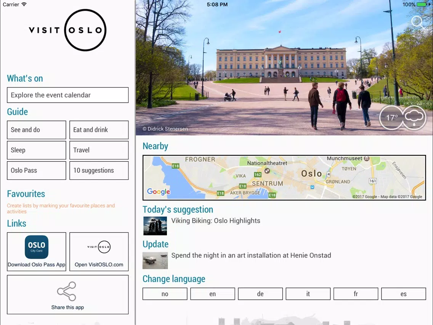Viewport: 433px width, 325px height.
Task: Switch language to German (de)
Action: tap(260, 294)
